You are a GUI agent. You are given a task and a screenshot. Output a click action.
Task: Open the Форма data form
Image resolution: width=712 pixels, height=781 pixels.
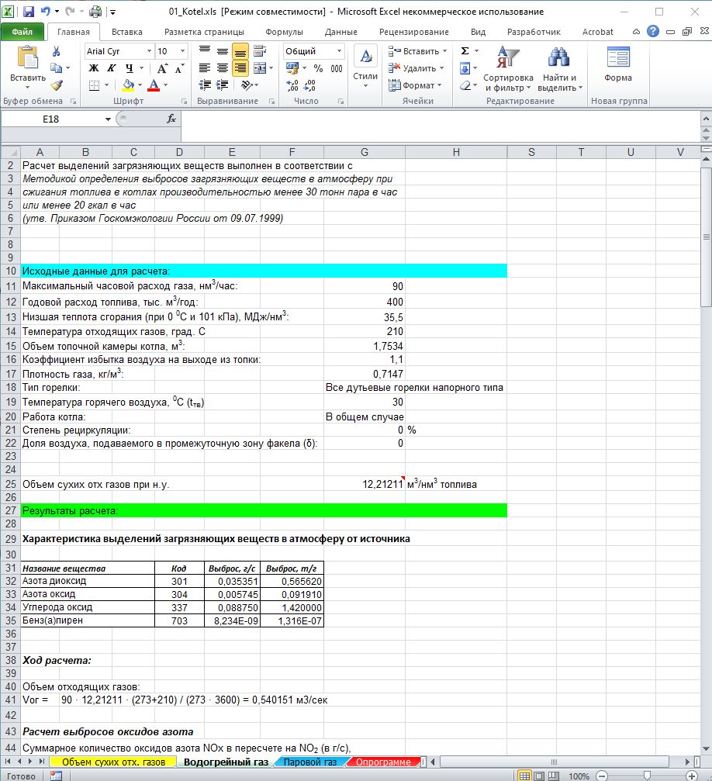click(x=618, y=64)
